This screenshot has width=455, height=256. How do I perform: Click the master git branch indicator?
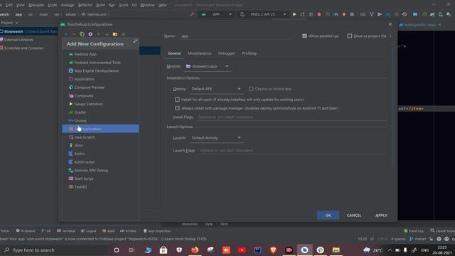(418, 239)
